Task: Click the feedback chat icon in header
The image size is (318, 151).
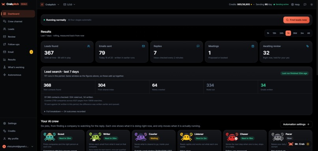Action: click(x=305, y=4)
